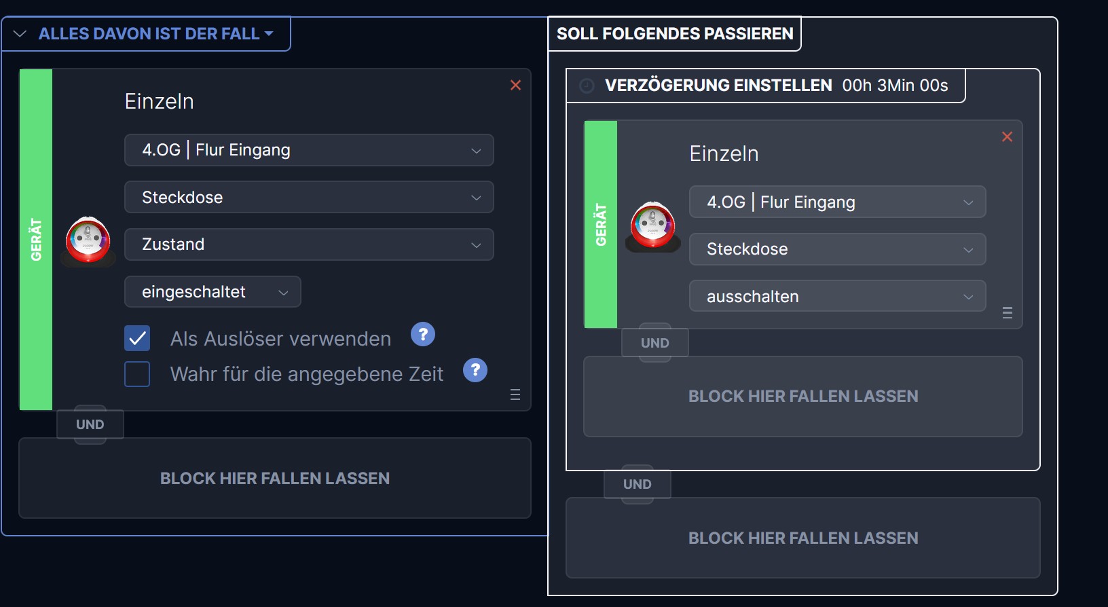This screenshot has height=607, width=1108.
Task: Open the 'eingeschaltet' state dropdown
Action: (213, 292)
